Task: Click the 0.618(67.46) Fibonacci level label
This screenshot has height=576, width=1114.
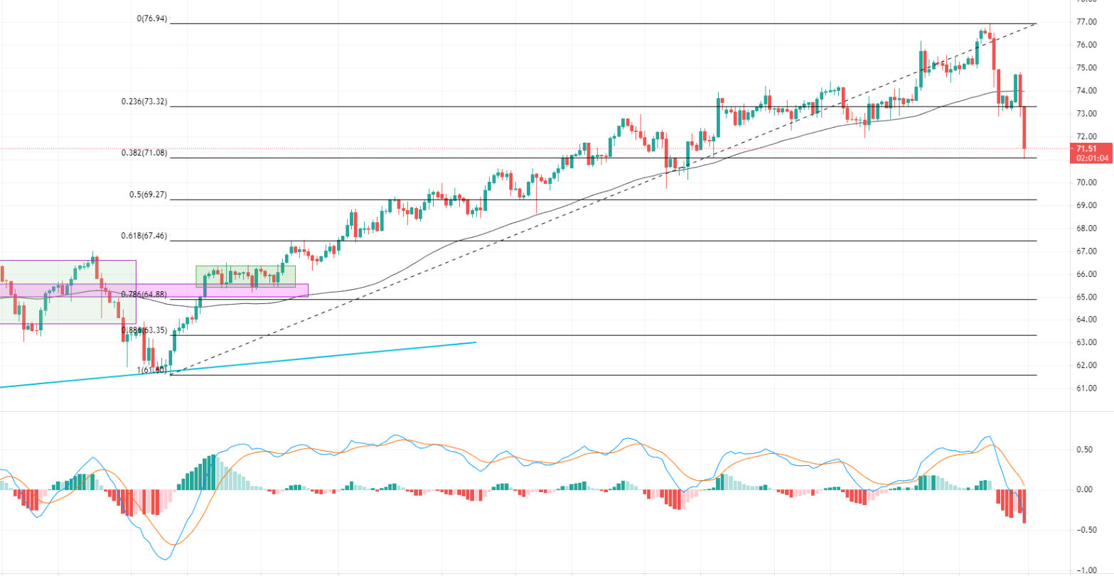Action: click(144, 235)
